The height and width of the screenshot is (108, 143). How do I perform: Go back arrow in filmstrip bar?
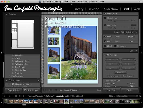pyautogui.click(x=20, y=96)
